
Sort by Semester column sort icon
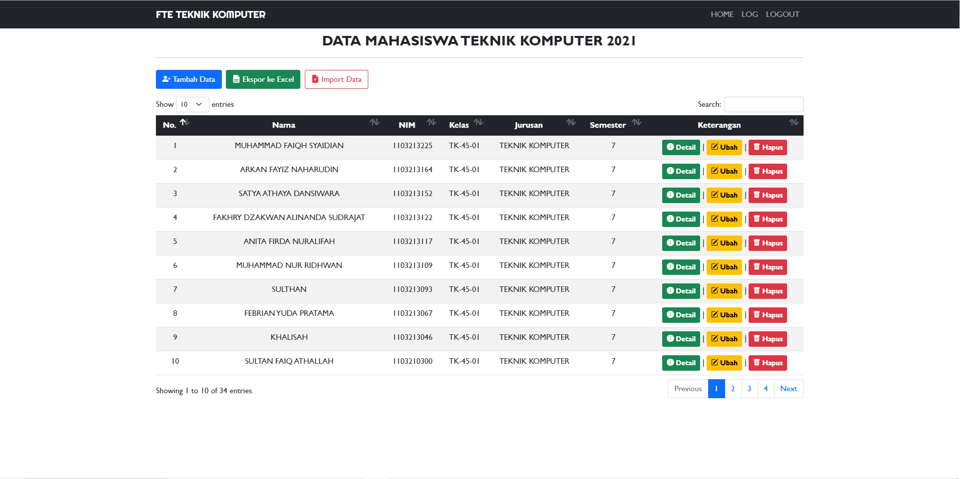pyautogui.click(x=636, y=123)
